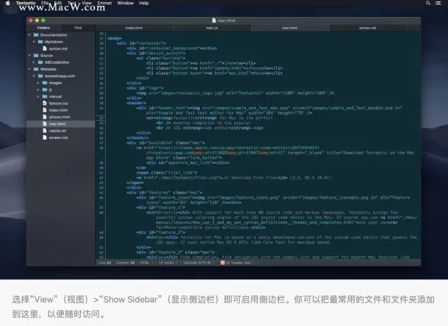Select the robots.txt file icon
This screenshot has width=448, height=326.
click(x=45, y=131)
